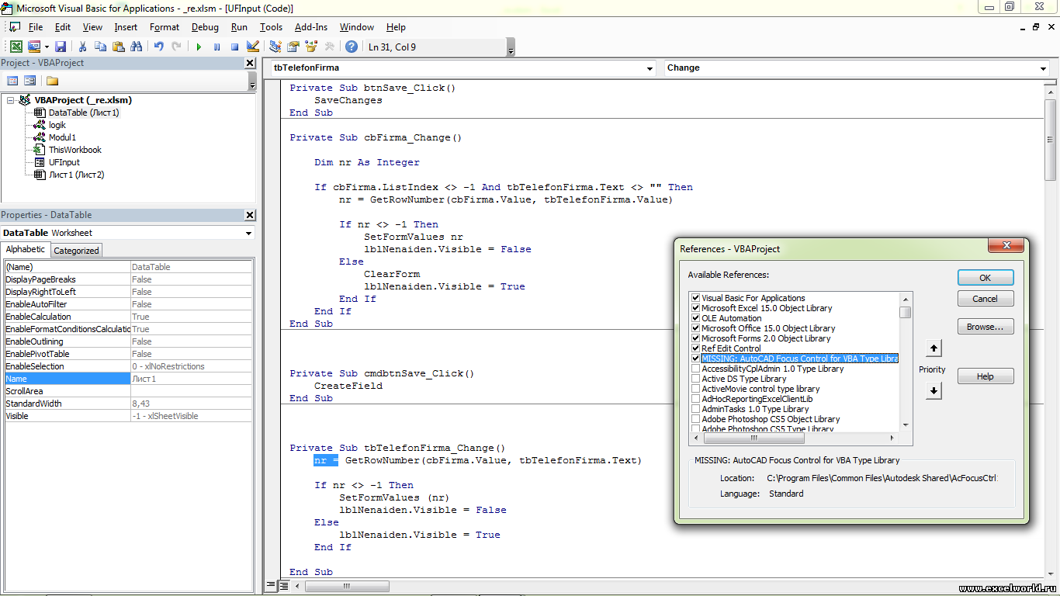Viewport: 1060px width, 596px height.
Task: Open the Change procedure dropdown
Action: [x=1043, y=68]
